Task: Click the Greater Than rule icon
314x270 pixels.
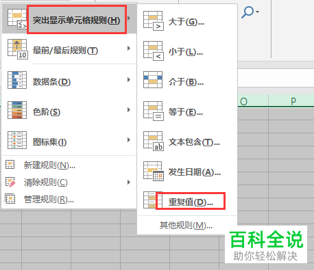Action: click(154, 21)
